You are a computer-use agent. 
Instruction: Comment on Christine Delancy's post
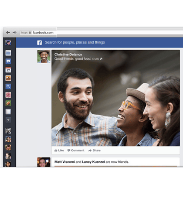tap(76, 150)
